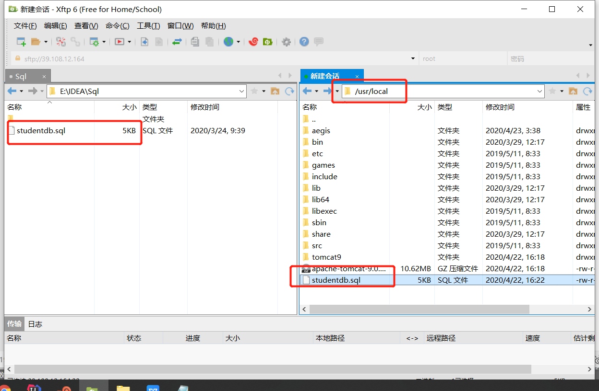Open the 命令(C) menu
This screenshot has height=391, width=599.
point(118,26)
